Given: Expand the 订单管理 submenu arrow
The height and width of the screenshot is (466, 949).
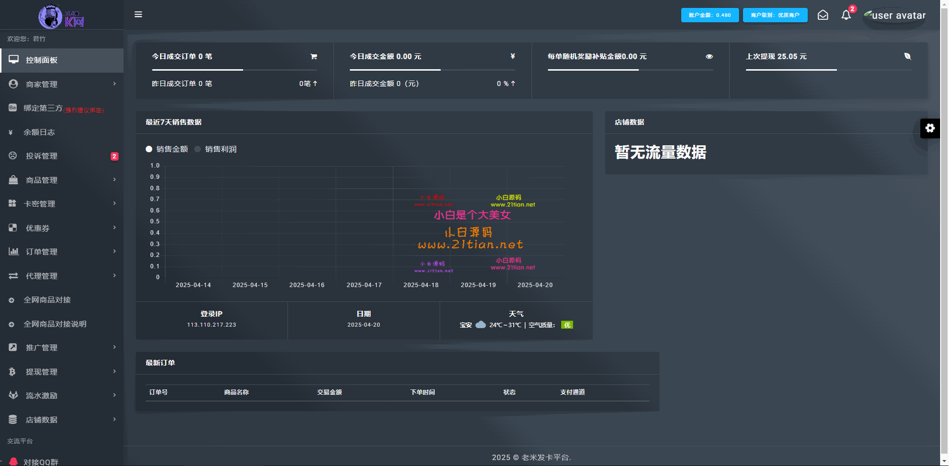Looking at the screenshot, I should (114, 251).
